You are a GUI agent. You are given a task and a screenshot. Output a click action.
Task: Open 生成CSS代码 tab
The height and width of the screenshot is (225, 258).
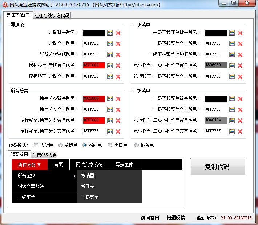coord(44,155)
